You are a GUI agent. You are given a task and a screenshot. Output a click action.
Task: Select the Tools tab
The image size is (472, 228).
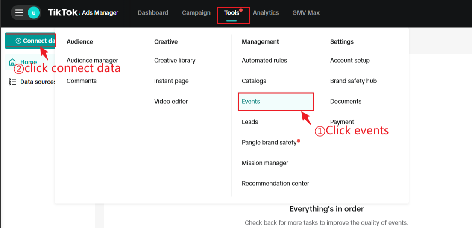coord(232,13)
